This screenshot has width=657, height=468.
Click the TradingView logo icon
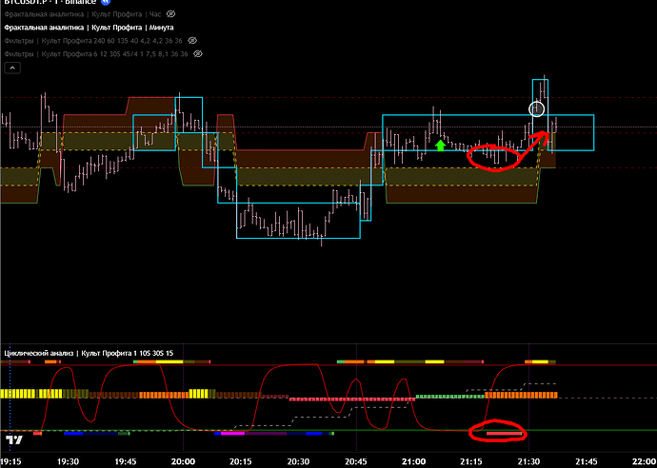coord(13,439)
